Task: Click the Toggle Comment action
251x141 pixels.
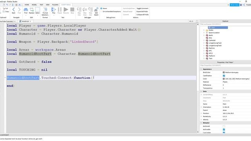Action: click(x=142, y=8)
